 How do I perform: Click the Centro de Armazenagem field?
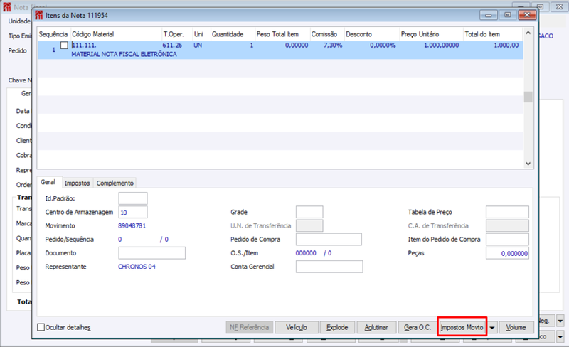point(133,213)
